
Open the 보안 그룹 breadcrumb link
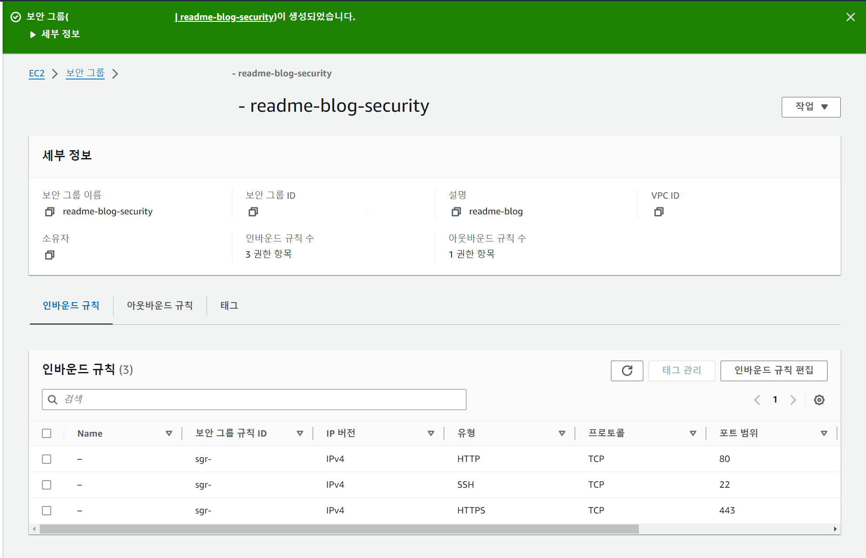tap(85, 73)
